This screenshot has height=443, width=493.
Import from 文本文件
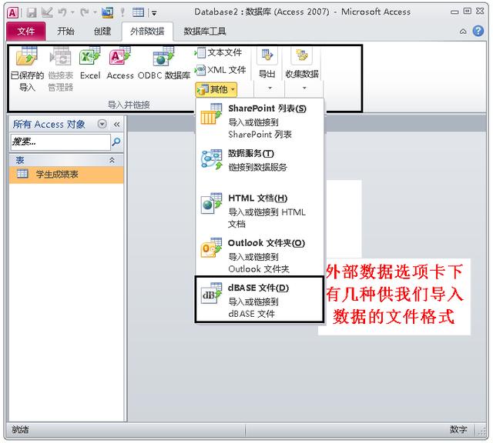click(x=218, y=52)
